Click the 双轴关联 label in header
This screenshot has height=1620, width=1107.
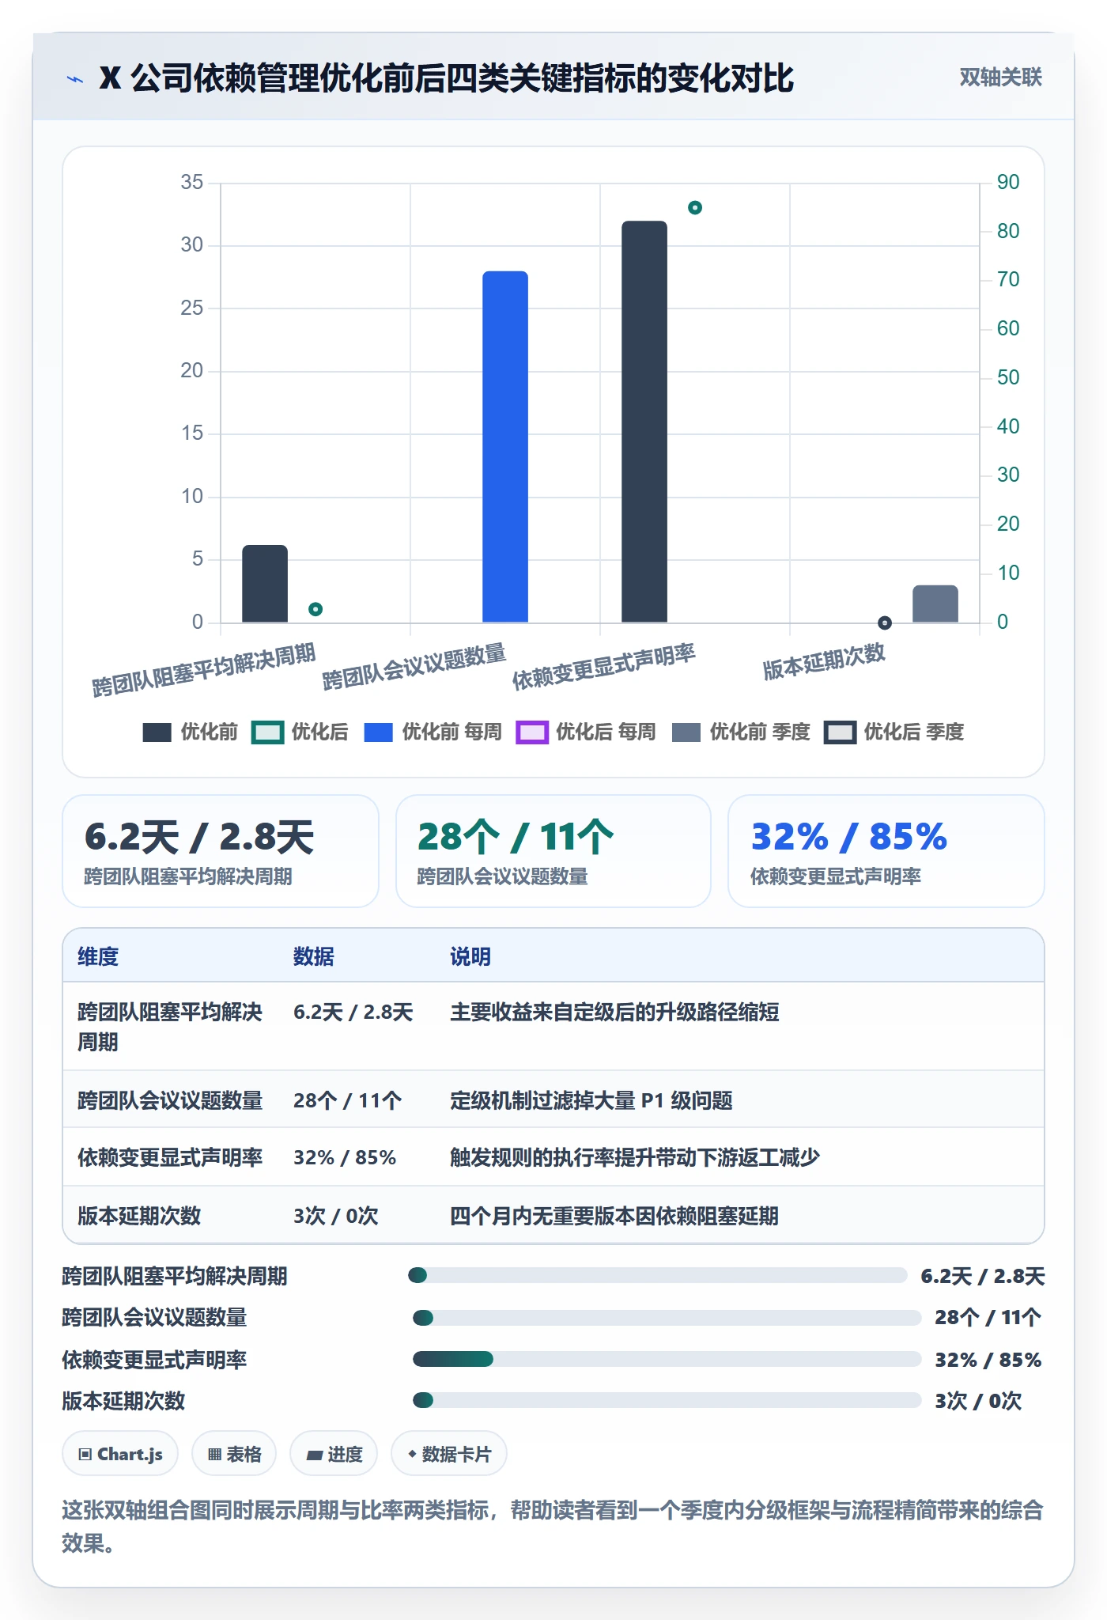[x=1000, y=78]
